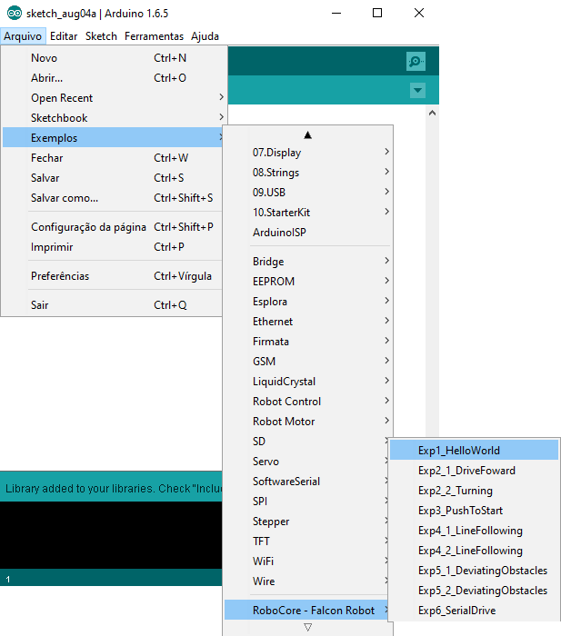The image size is (561, 636).
Task: Open TFT examples submenu
Action: click(306, 542)
